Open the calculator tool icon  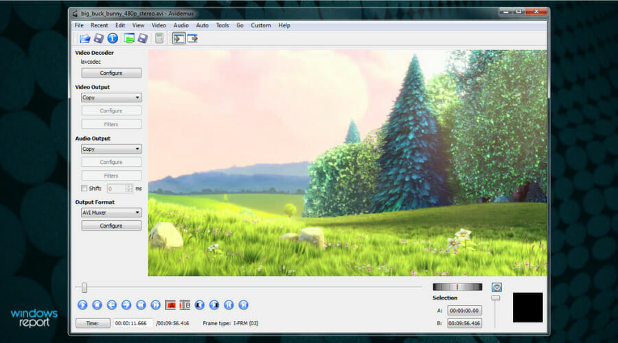pos(159,38)
